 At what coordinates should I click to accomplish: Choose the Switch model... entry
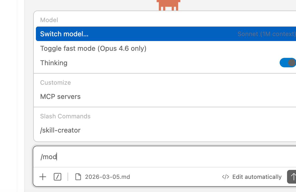coord(64,34)
